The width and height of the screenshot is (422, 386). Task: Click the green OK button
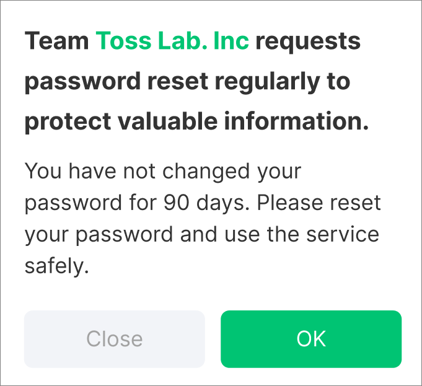coord(311,339)
